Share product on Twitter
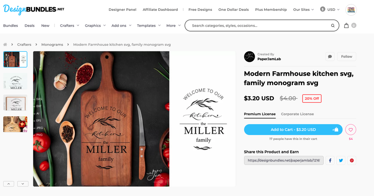 pos(341,160)
